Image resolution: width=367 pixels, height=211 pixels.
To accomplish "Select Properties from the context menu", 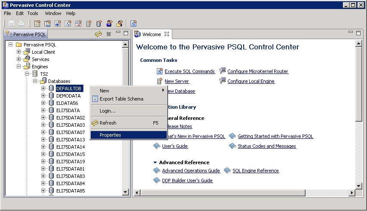I will tap(128, 135).
